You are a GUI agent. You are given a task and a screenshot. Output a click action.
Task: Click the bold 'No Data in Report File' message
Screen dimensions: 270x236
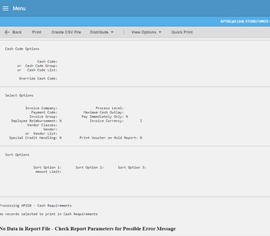[88, 229]
